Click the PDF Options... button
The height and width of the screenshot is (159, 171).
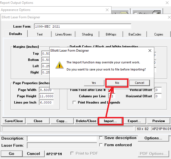[153, 154]
